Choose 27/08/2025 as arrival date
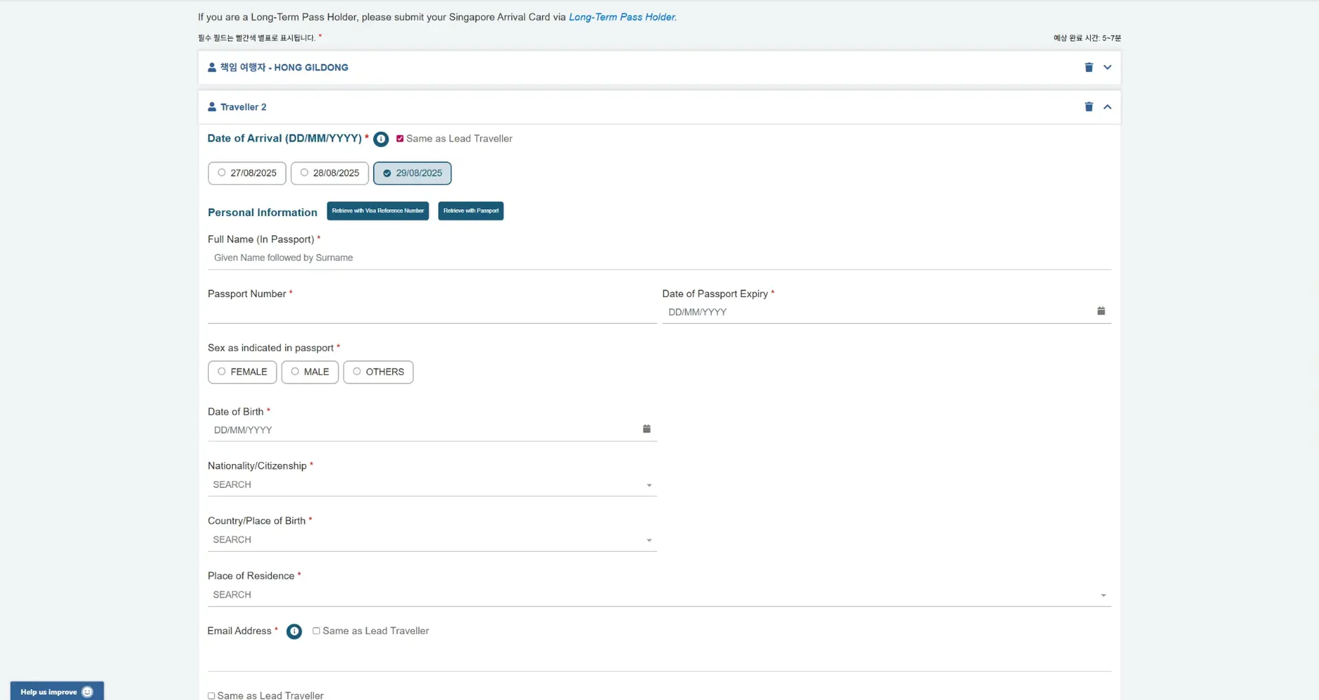Image resolution: width=1319 pixels, height=700 pixels. point(247,173)
